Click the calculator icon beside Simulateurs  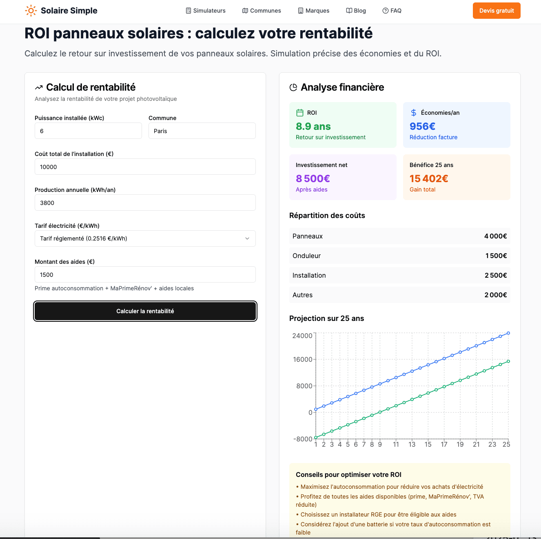coord(188,11)
